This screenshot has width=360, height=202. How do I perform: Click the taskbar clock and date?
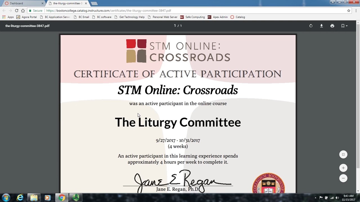(348, 198)
